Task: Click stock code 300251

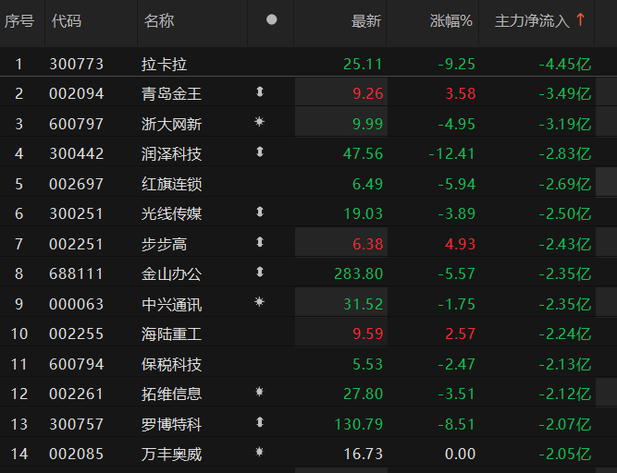Action: 77,214
